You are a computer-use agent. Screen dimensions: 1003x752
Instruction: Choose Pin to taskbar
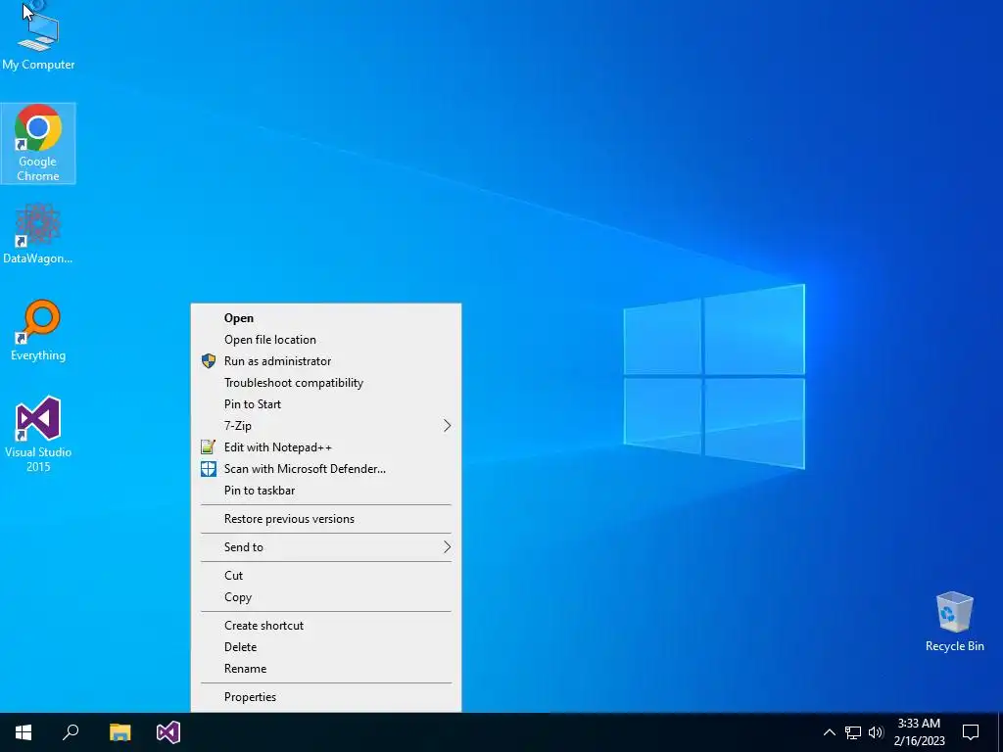coord(326,491)
